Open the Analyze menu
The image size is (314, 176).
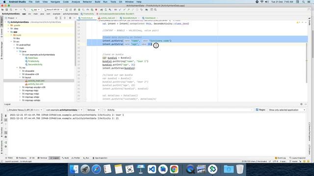coord(76,2)
